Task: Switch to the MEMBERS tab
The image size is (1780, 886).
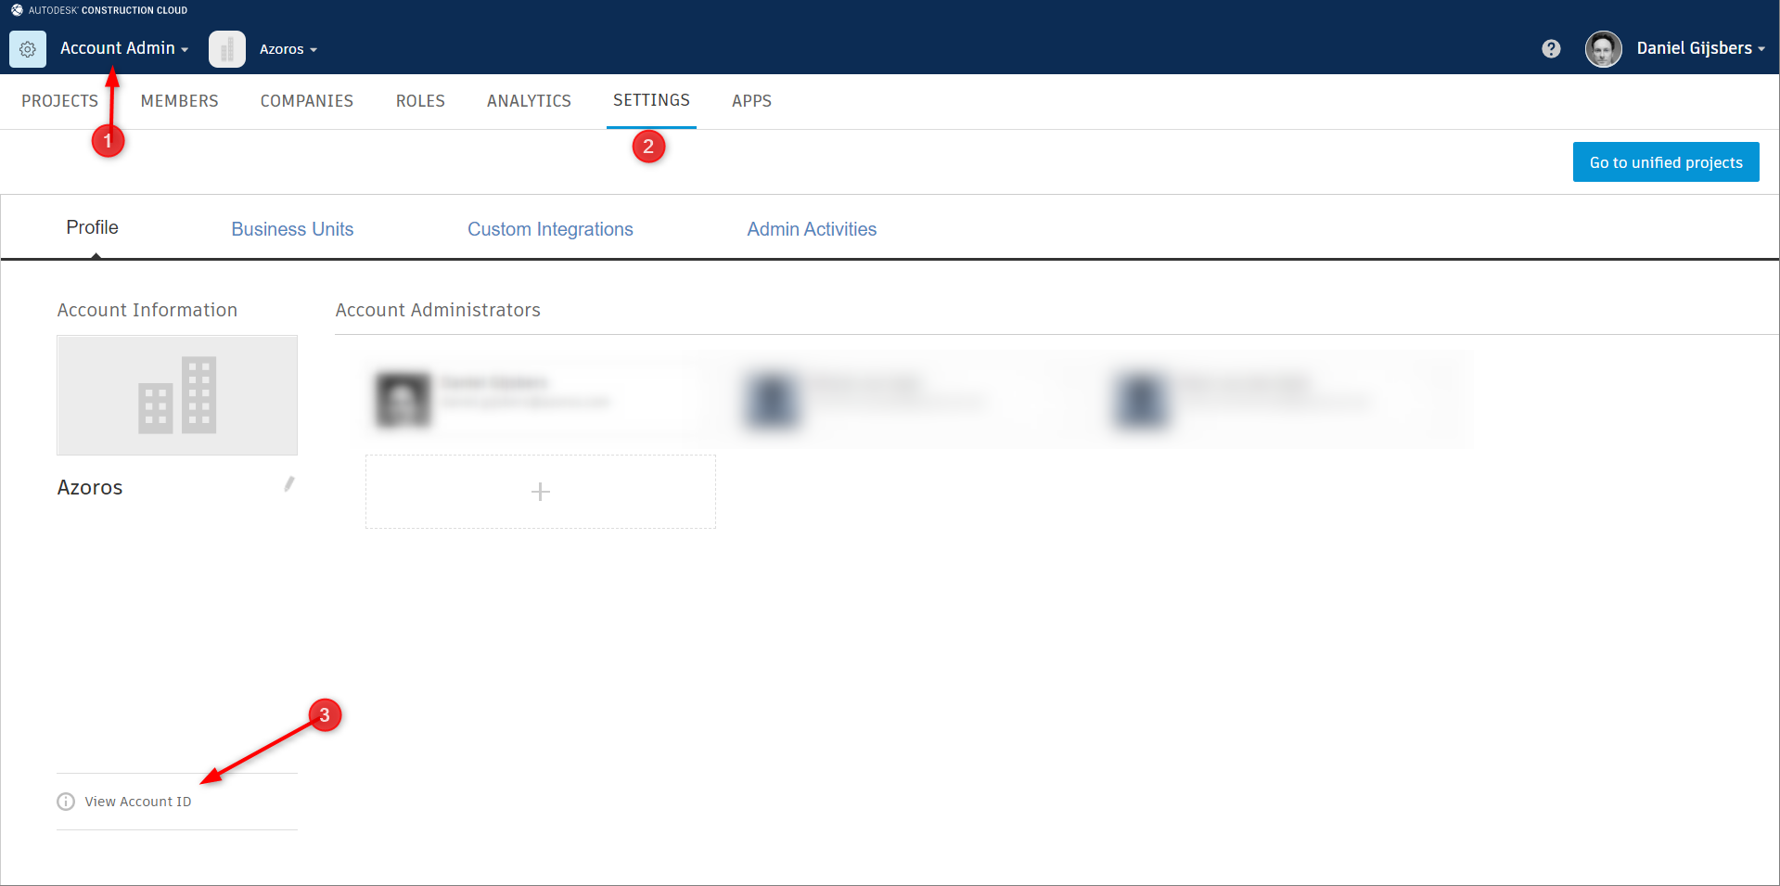Action: 179,100
